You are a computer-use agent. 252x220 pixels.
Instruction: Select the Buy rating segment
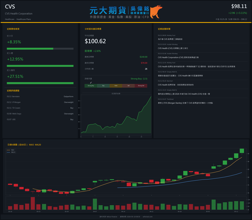103,86
